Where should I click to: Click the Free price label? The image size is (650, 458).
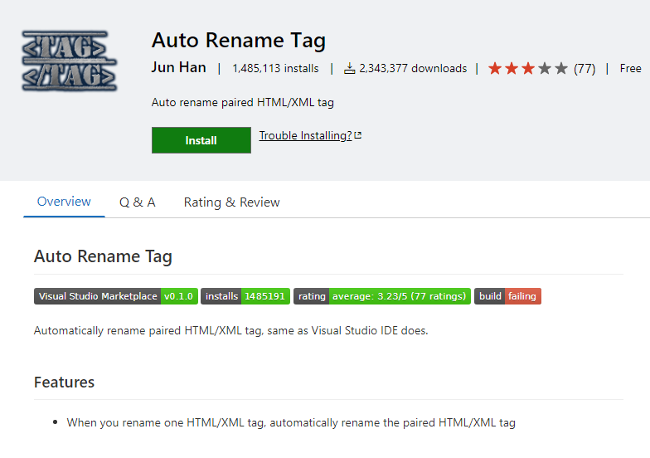[630, 68]
